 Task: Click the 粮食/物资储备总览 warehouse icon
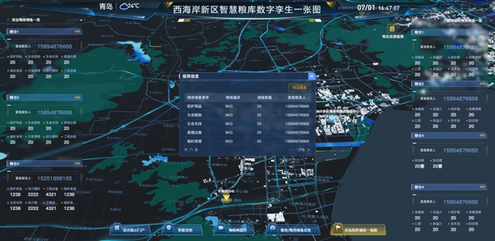click(x=273, y=228)
